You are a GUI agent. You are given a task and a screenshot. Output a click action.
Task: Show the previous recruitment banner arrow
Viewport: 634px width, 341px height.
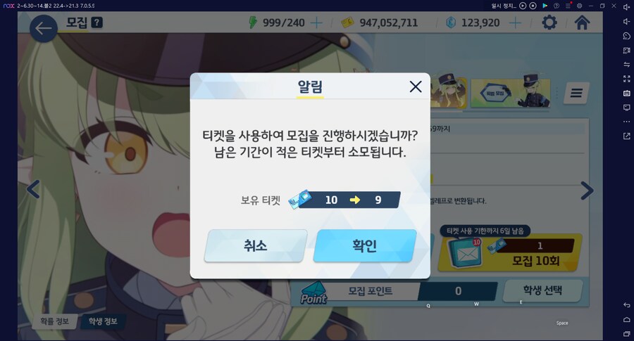pyautogui.click(x=33, y=189)
